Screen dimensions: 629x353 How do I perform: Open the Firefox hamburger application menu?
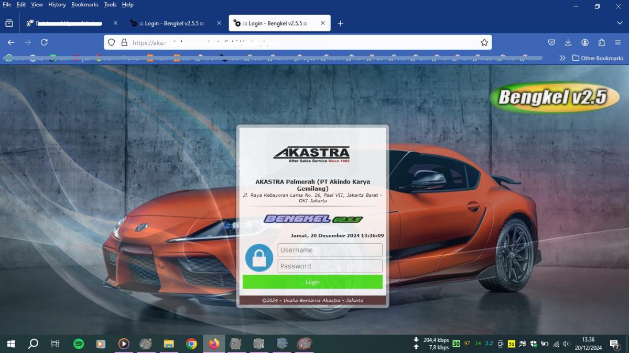coord(618,42)
